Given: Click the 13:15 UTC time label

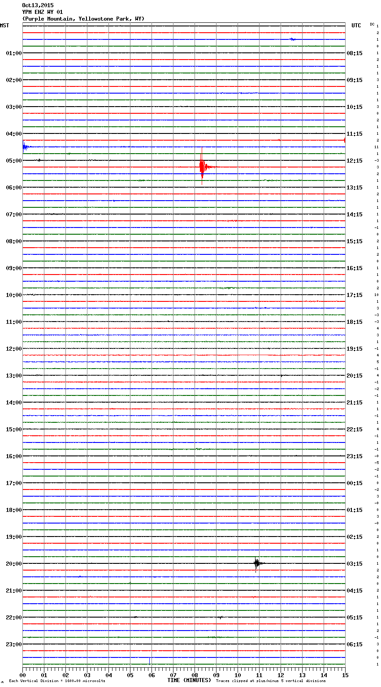Looking at the screenshot, I should 355,188.
